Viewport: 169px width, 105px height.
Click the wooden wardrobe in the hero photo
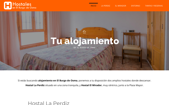click(156, 41)
